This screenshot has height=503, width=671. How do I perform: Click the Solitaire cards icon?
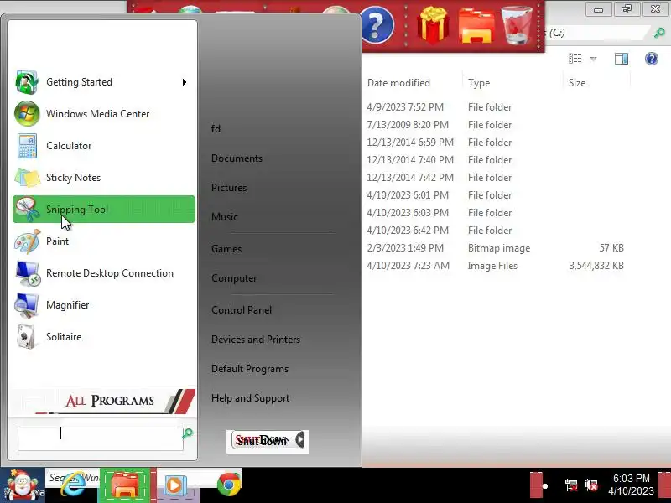27,337
